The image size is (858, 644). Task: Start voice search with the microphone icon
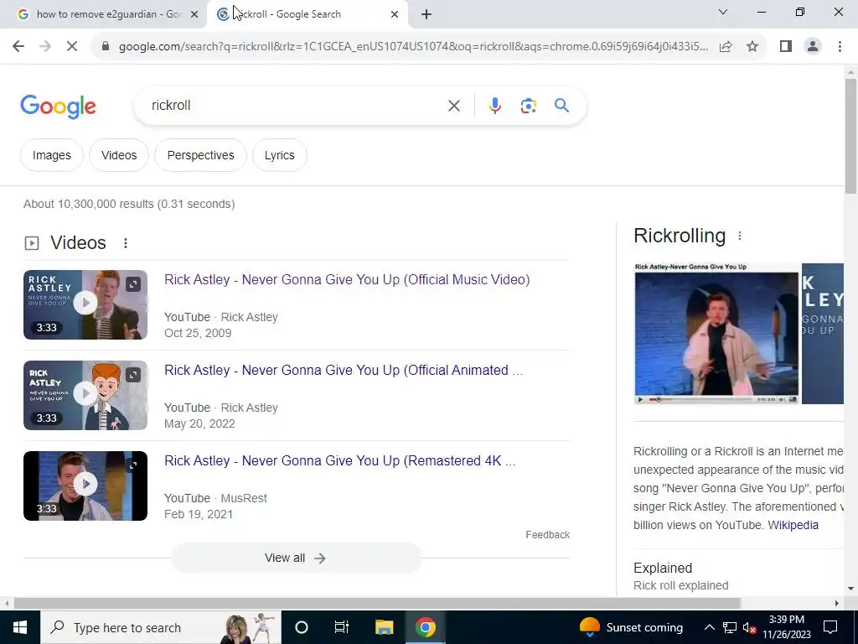(x=494, y=106)
